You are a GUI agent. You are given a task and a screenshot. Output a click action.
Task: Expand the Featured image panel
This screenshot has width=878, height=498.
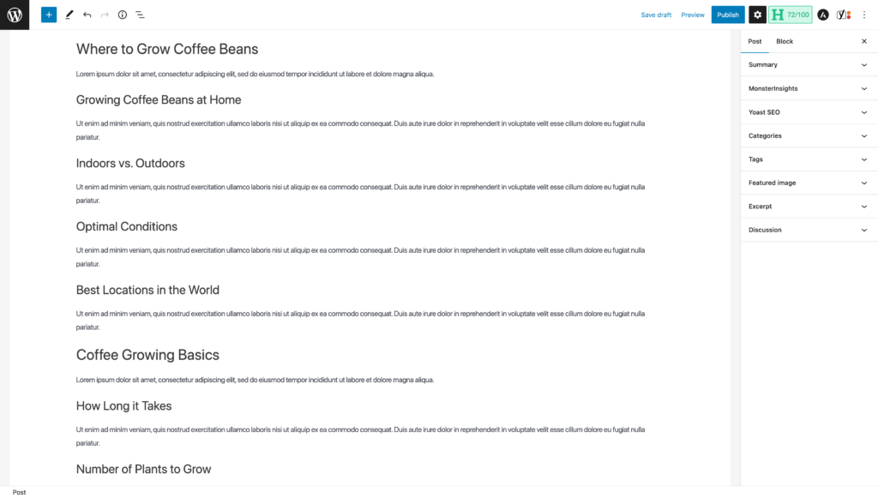pos(809,183)
